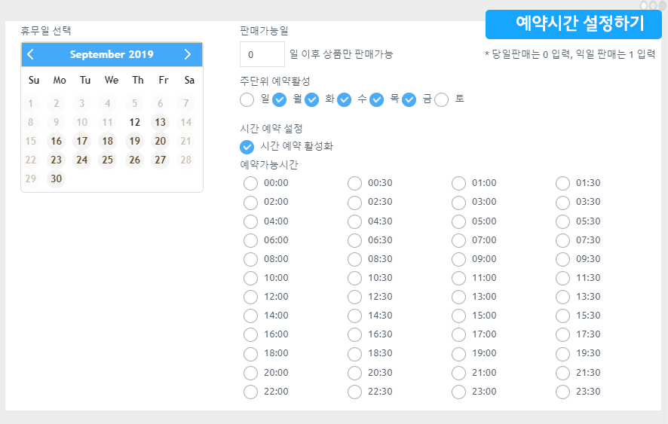
Task: Pick September 30 on the calendar
Action: point(57,178)
